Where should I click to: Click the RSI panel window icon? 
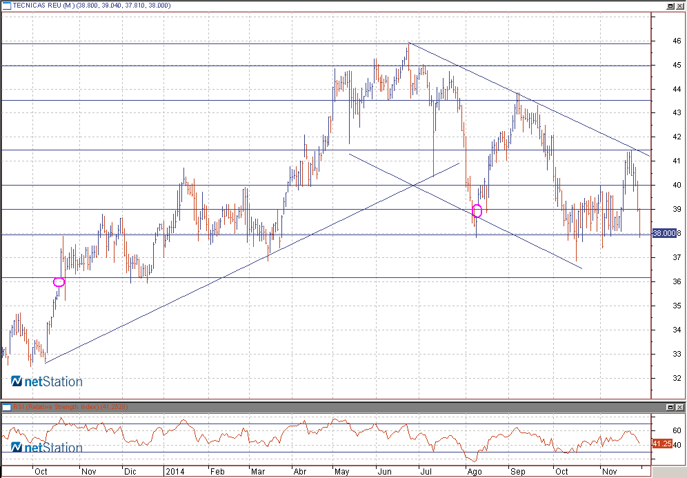point(7,408)
